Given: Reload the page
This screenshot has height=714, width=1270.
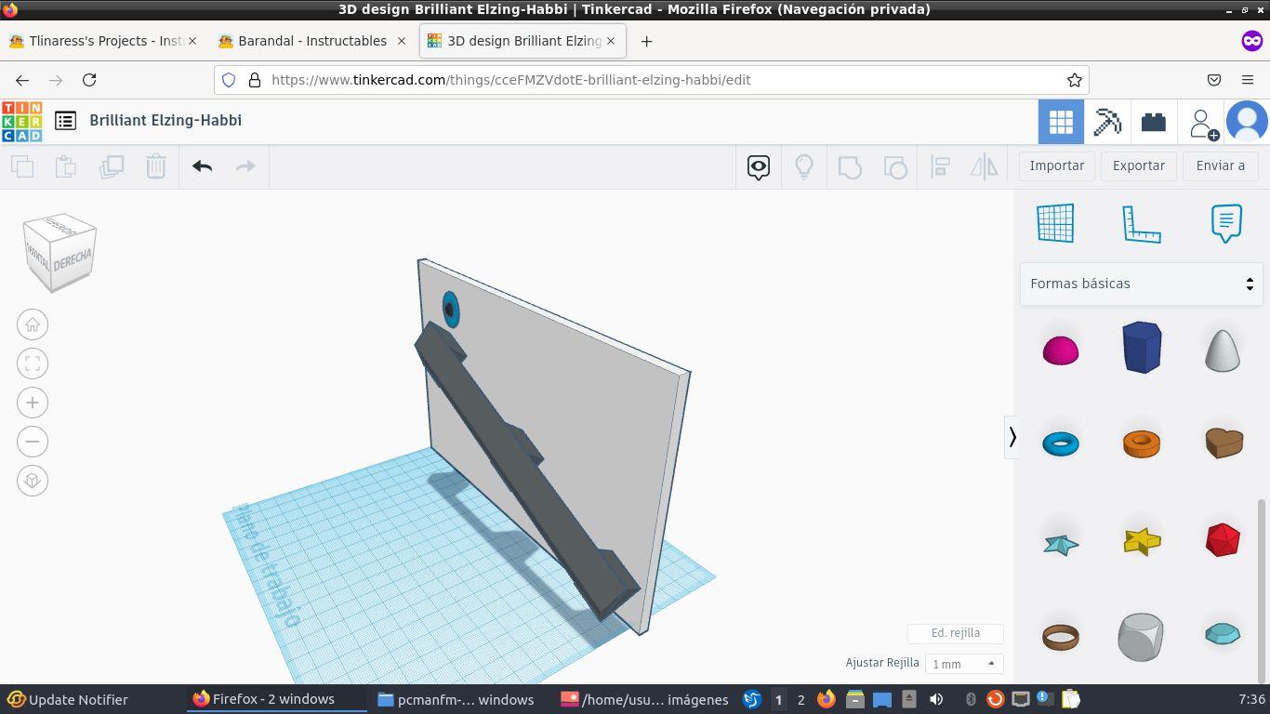Looking at the screenshot, I should [89, 80].
